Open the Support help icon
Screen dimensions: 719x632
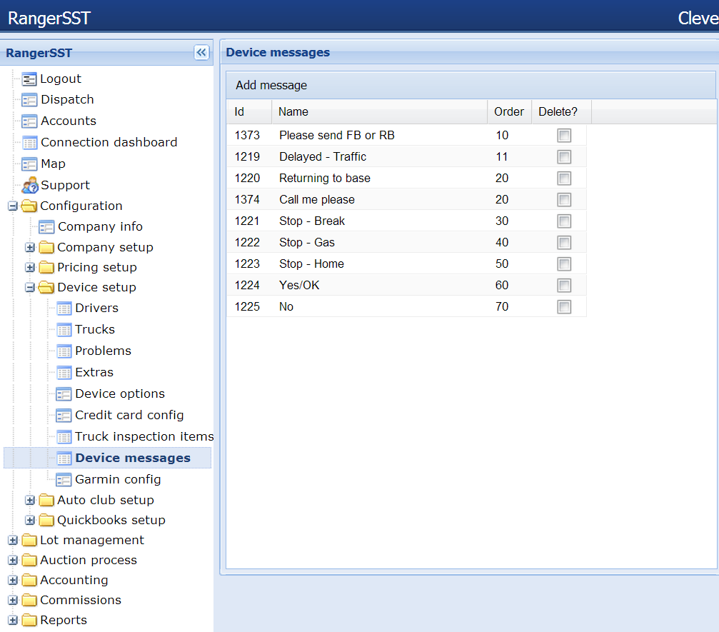click(x=29, y=186)
